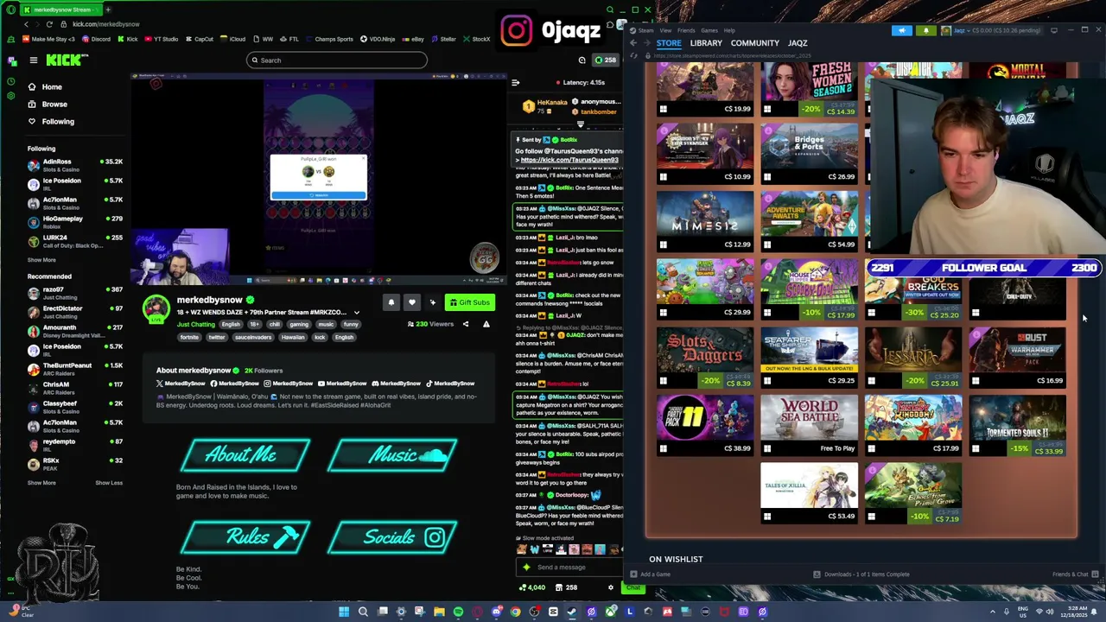
Task: Open the Socials panel
Action: click(393, 537)
